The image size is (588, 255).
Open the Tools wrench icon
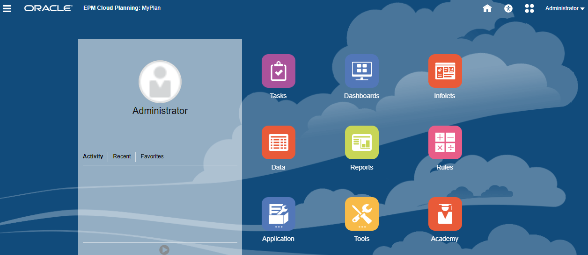[x=362, y=214]
